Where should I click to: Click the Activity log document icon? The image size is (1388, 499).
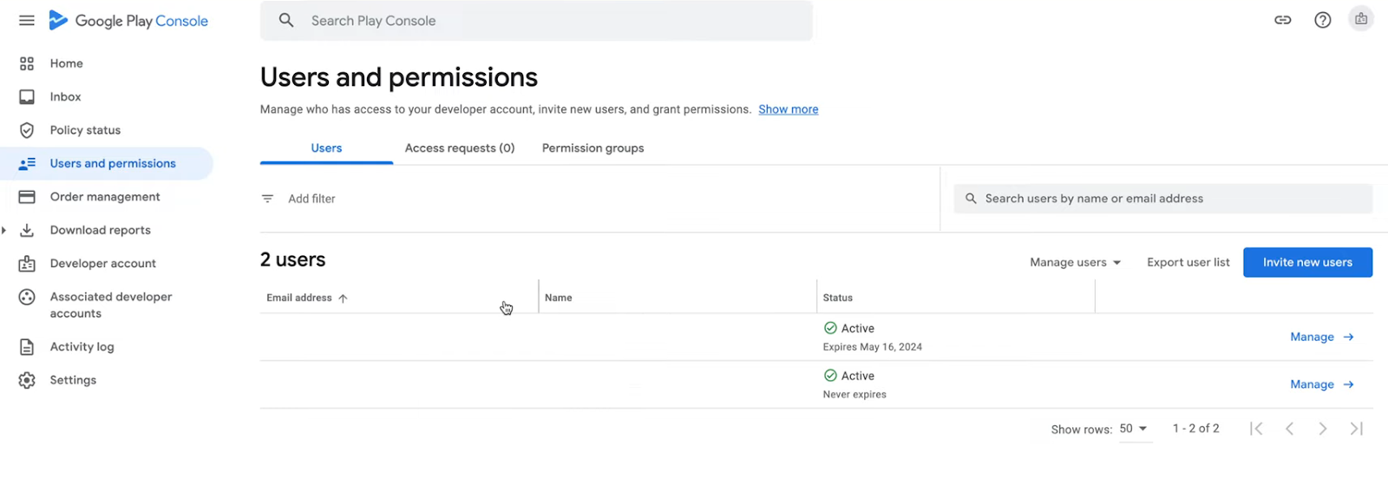[x=27, y=347]
